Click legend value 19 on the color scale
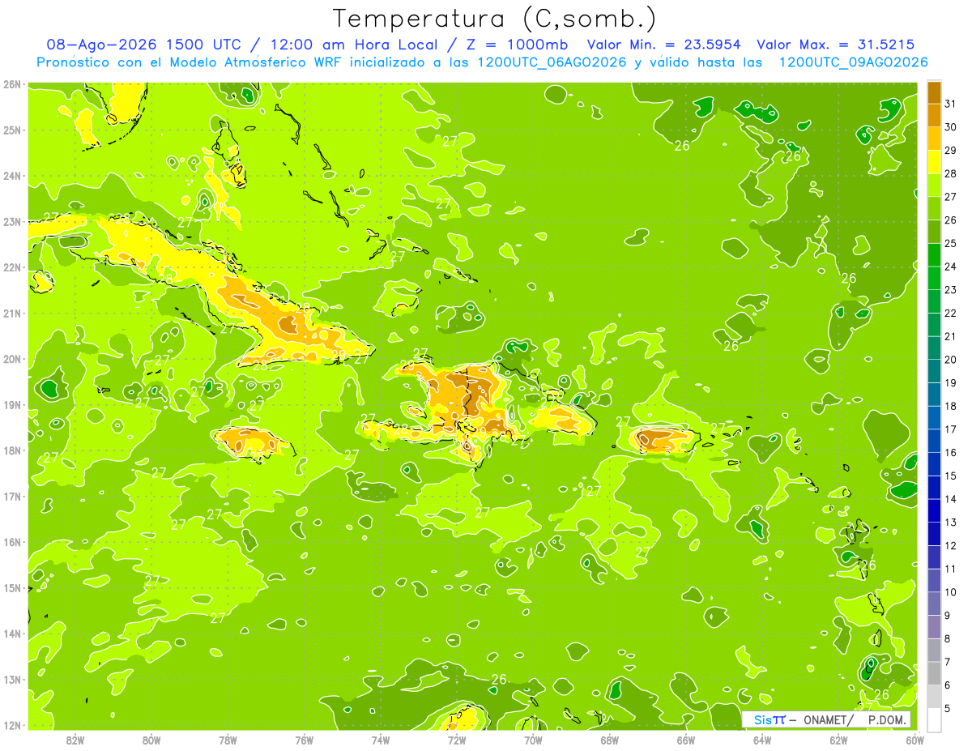This screenshot has height=751, width=972. [x=950, y=382]
